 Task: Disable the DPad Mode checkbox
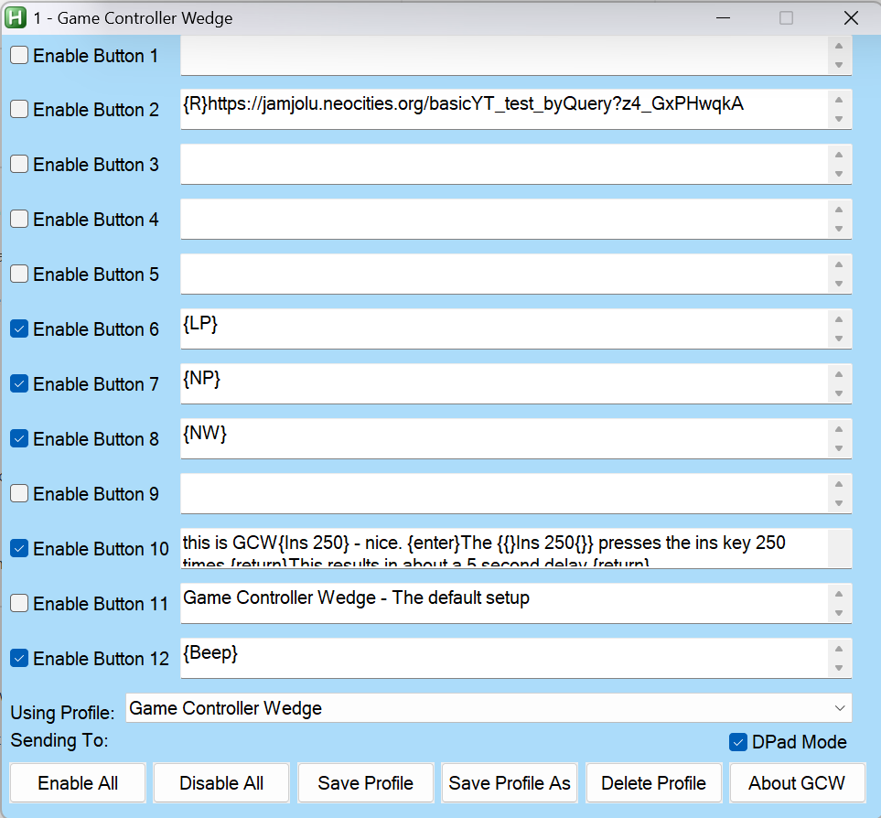coord(738,742)
